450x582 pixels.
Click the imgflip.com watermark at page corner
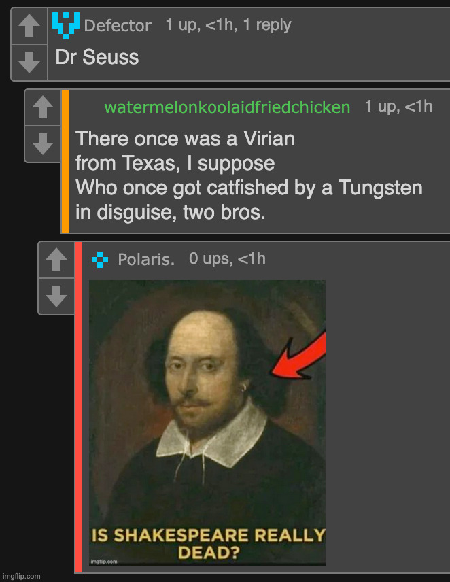pyautogui.click(x=22, y=576)
